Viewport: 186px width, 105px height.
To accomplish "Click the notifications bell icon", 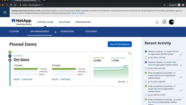I will 157,22.
